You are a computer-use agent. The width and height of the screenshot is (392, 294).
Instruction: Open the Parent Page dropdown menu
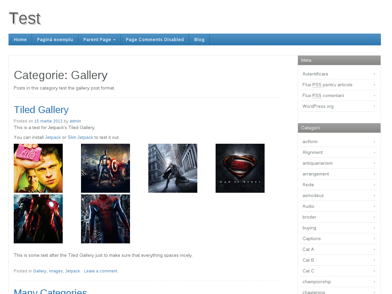99,39
